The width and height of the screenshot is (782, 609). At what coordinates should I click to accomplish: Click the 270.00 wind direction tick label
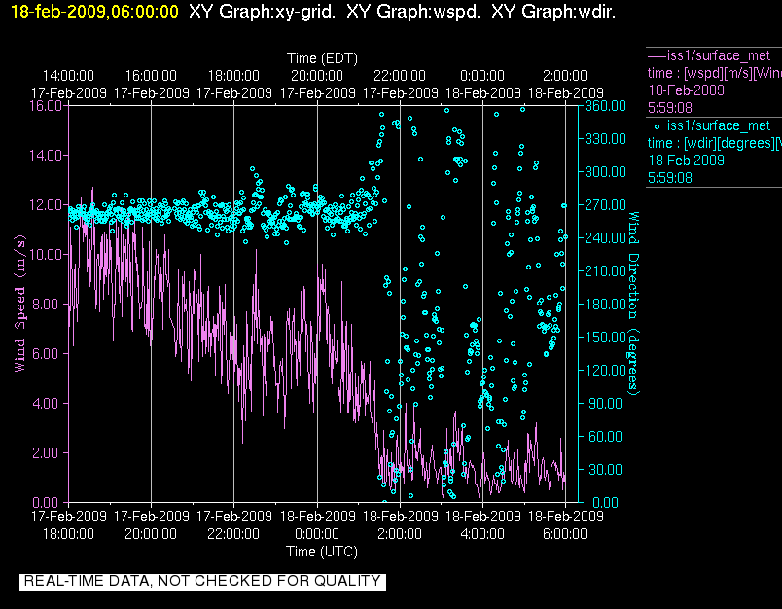[x=605, y=205]
